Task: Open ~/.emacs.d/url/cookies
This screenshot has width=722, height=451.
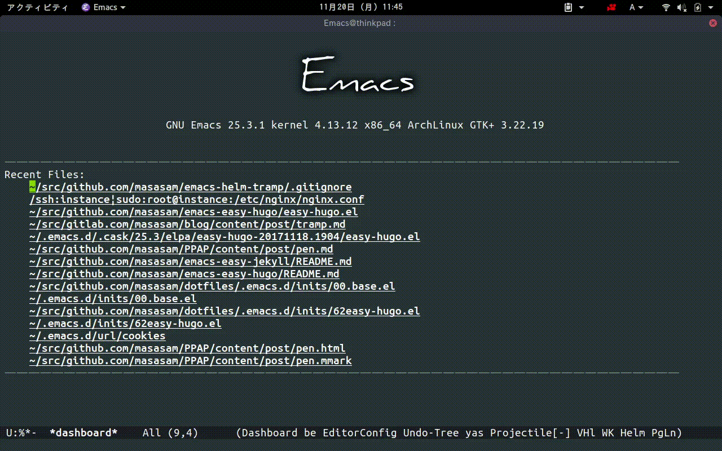Action: pyautogui.click(x=98, y=336)
